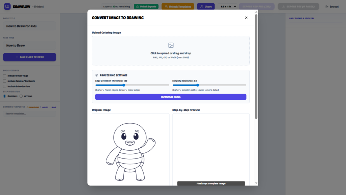Expand the Drawing Templates Gallery option
Viewport: 346px width, 195px height.
[45, 107]
